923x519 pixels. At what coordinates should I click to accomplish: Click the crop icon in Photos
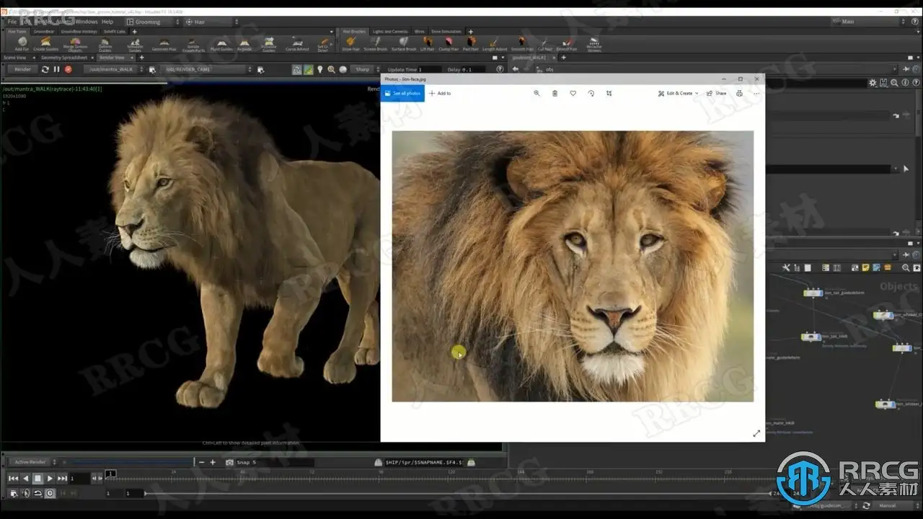(609, 93)
